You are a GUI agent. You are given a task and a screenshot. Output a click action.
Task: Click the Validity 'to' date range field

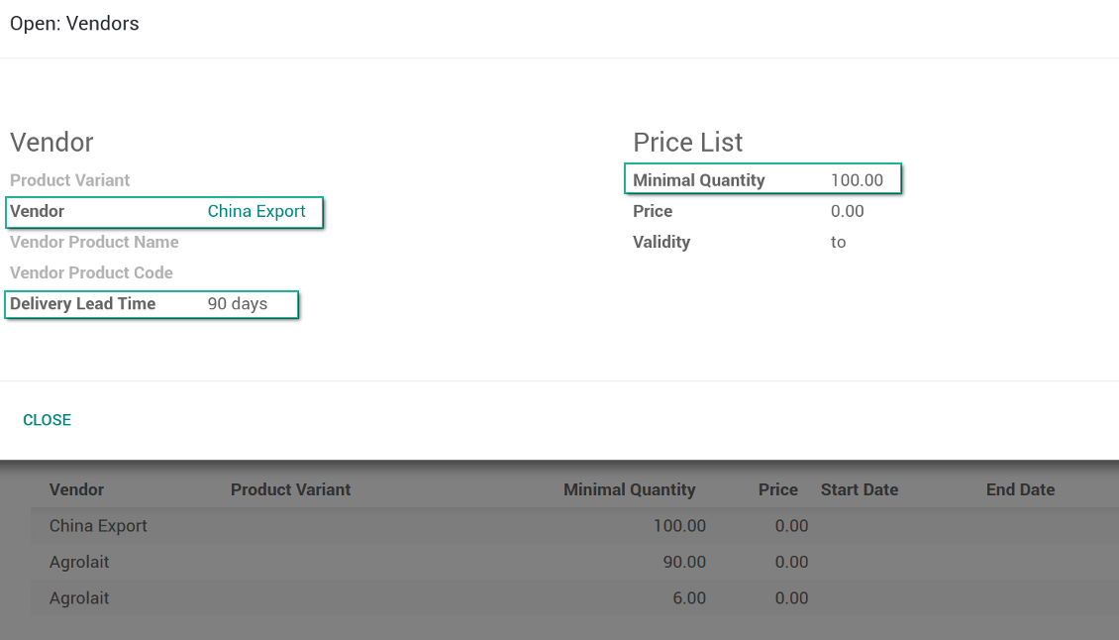click(x=838, y=243)
